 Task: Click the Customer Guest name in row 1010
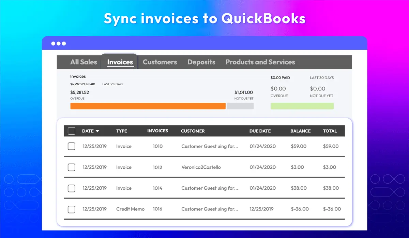tap(210, 147)
